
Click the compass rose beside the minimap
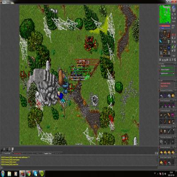coord(173,9)
